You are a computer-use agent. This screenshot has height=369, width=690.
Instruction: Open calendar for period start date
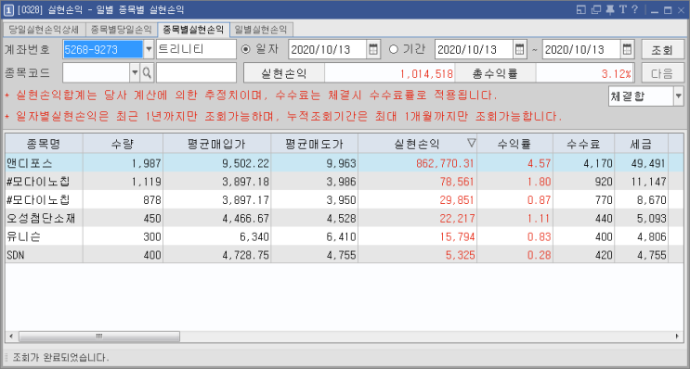coord(520,49)
